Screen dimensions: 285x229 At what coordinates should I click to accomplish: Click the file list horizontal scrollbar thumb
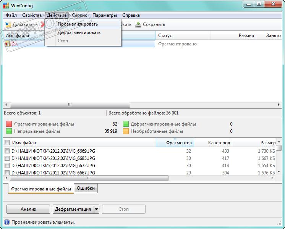click(89, 178)
